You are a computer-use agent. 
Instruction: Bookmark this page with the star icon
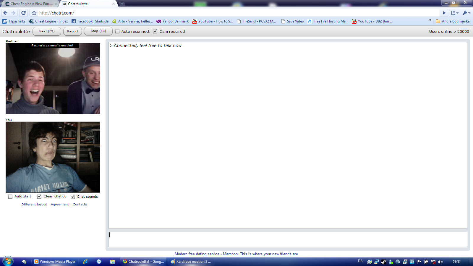coord(34,13)
